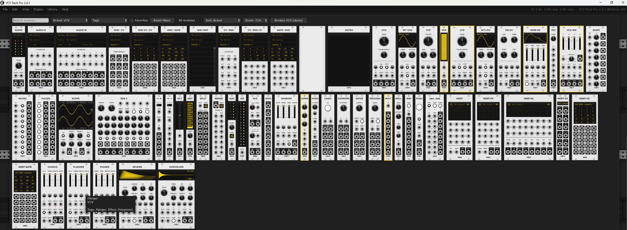The width and height of the screenshot is (627, 230).
Task: Select the MERGE module
Action: (x=219, y=127)
